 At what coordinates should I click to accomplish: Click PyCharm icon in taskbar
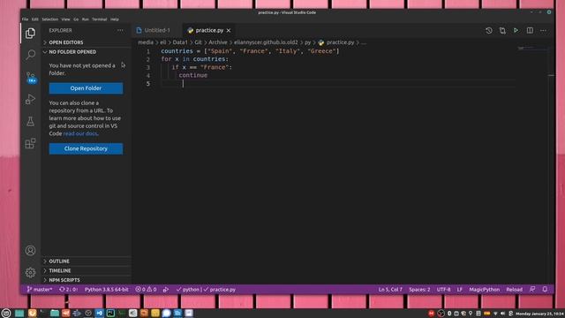(110, 313)
